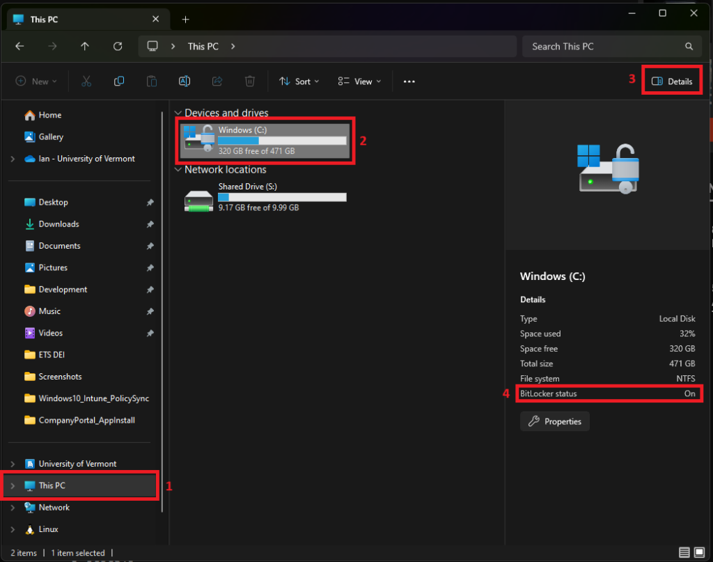Viewport: 713px width, 562px height.
Task: Open the See more toolbar menu
Action: [409, 81]
